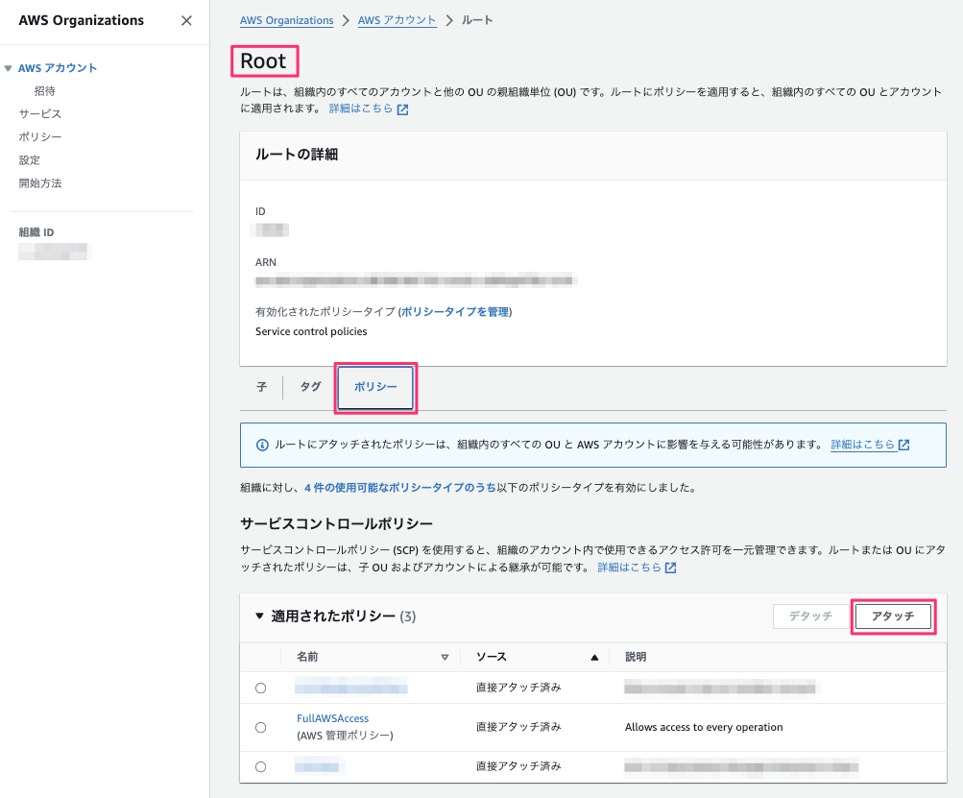963x798 pixels.
Task: Go to AWS Organizations breadcrumb link
Action: coord(287,20)
